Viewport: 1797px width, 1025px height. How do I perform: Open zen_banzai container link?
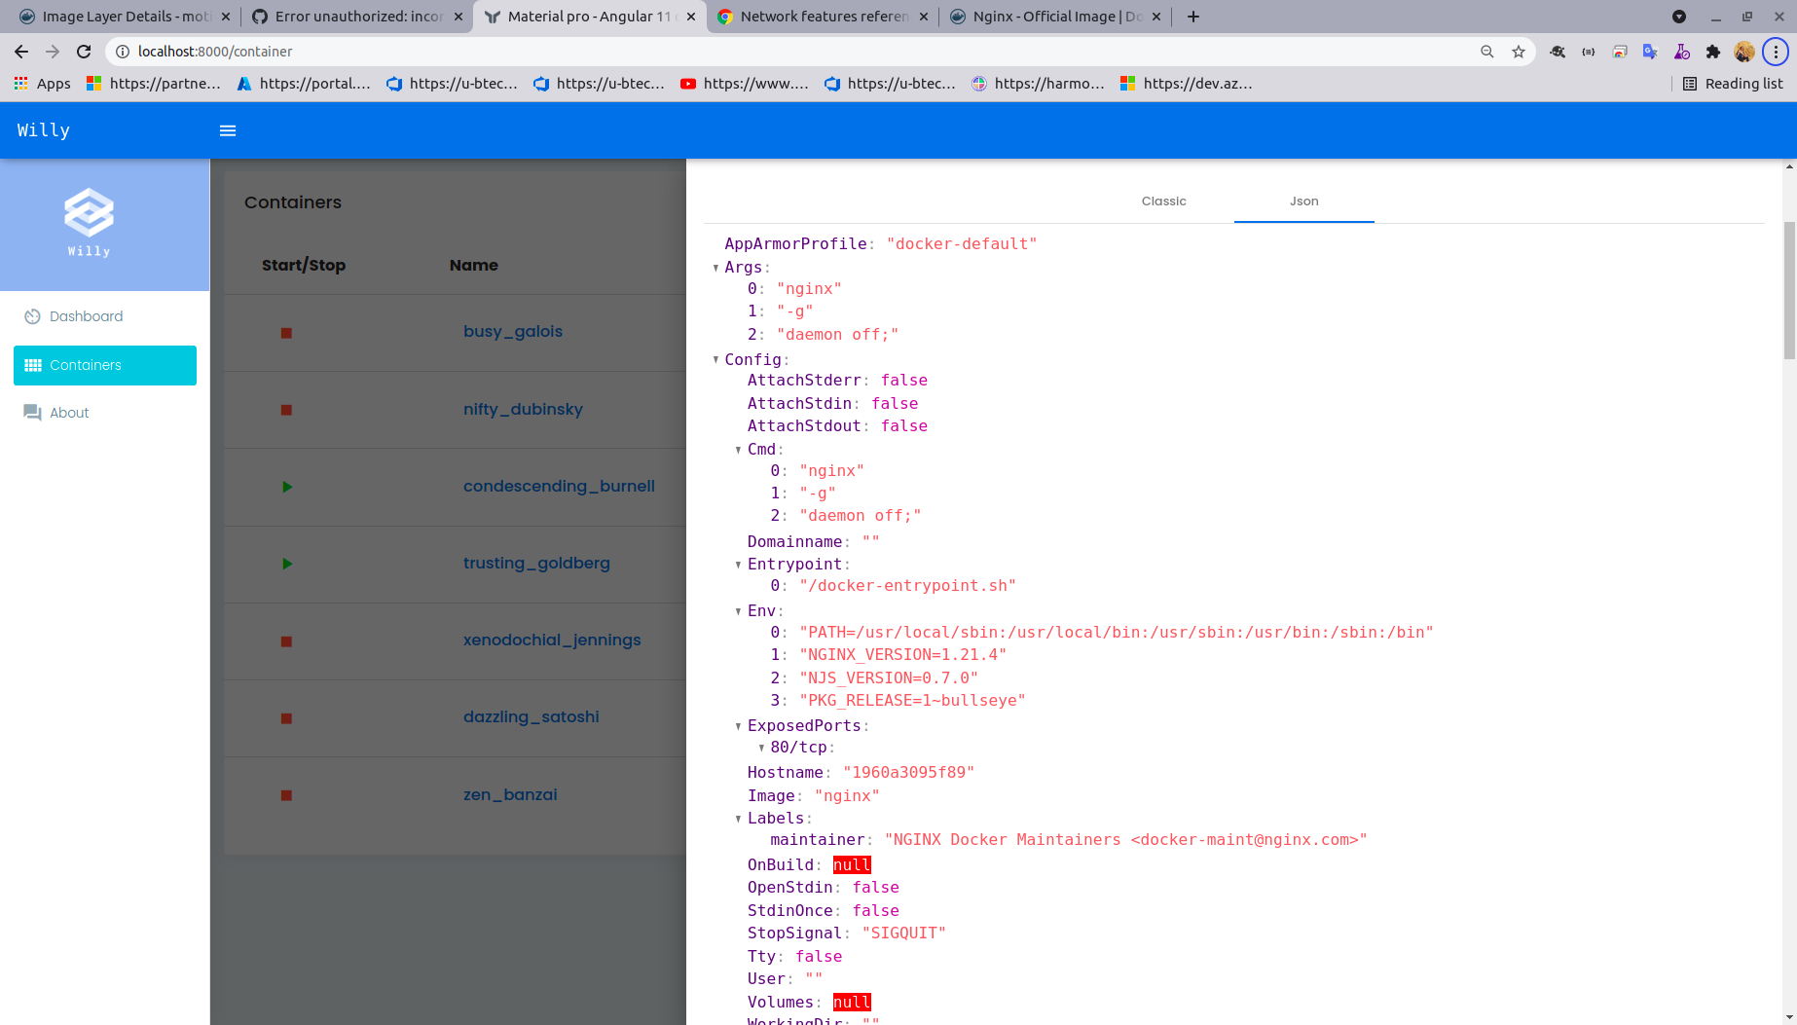[510, 794]
